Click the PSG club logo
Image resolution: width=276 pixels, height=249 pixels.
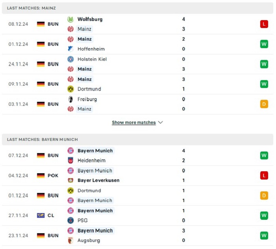tap(71, 220)
